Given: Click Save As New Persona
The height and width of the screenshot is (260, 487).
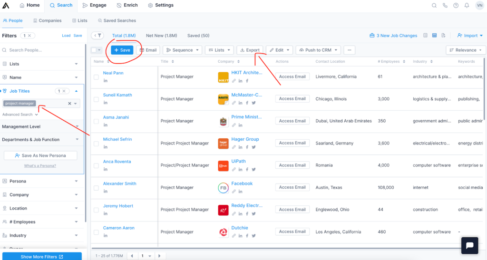Looking at the screenshot, I should (40, 155).
